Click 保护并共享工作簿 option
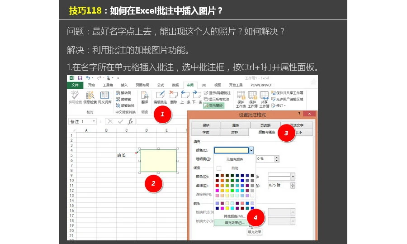407x244 pixels. pyautogui.click(x=287, y=93)
